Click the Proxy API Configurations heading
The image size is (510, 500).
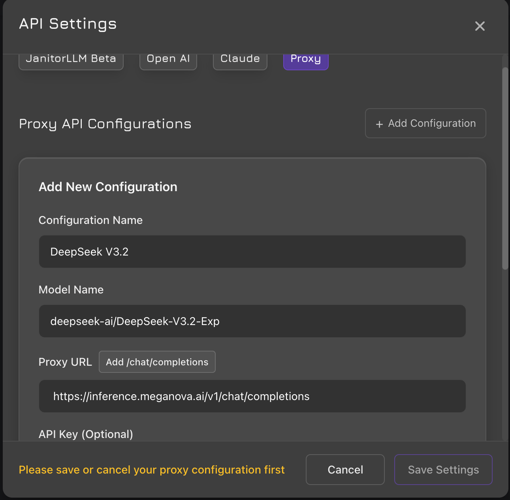click(105, 124)
